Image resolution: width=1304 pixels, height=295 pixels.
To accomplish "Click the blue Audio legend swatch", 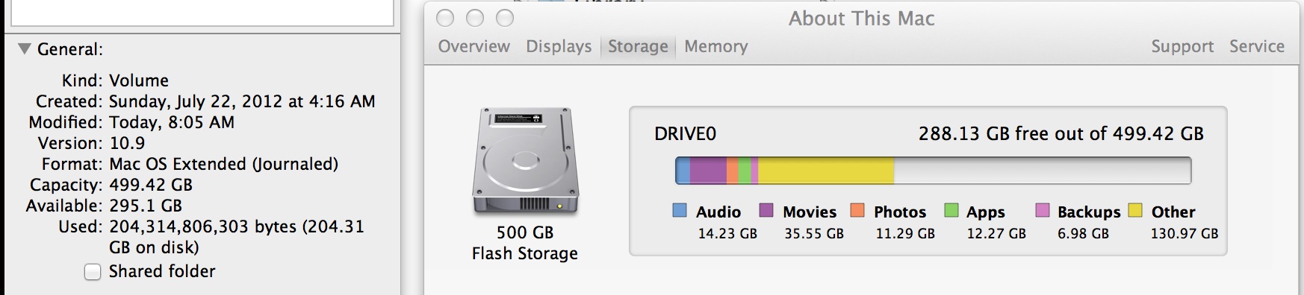I will coord(680,211).
